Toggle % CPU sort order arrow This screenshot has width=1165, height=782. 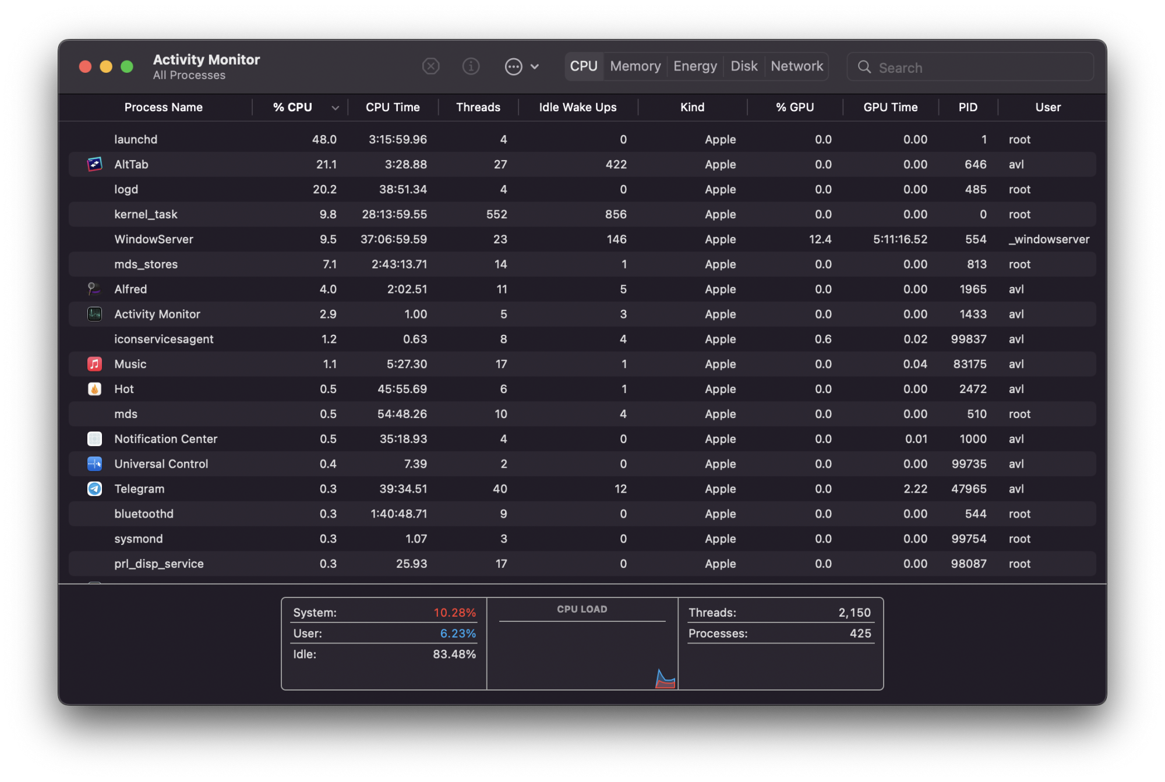point(335,108)
